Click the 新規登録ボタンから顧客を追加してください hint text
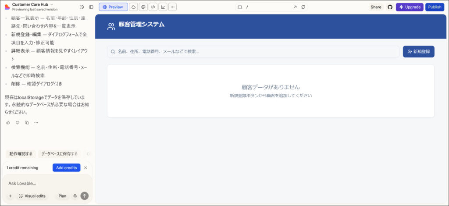The image size is (449, 206). 271,96
